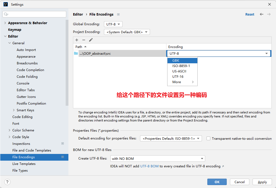Select File Encodings in the tree
This screenshot has width=276, height=188.
34,157
